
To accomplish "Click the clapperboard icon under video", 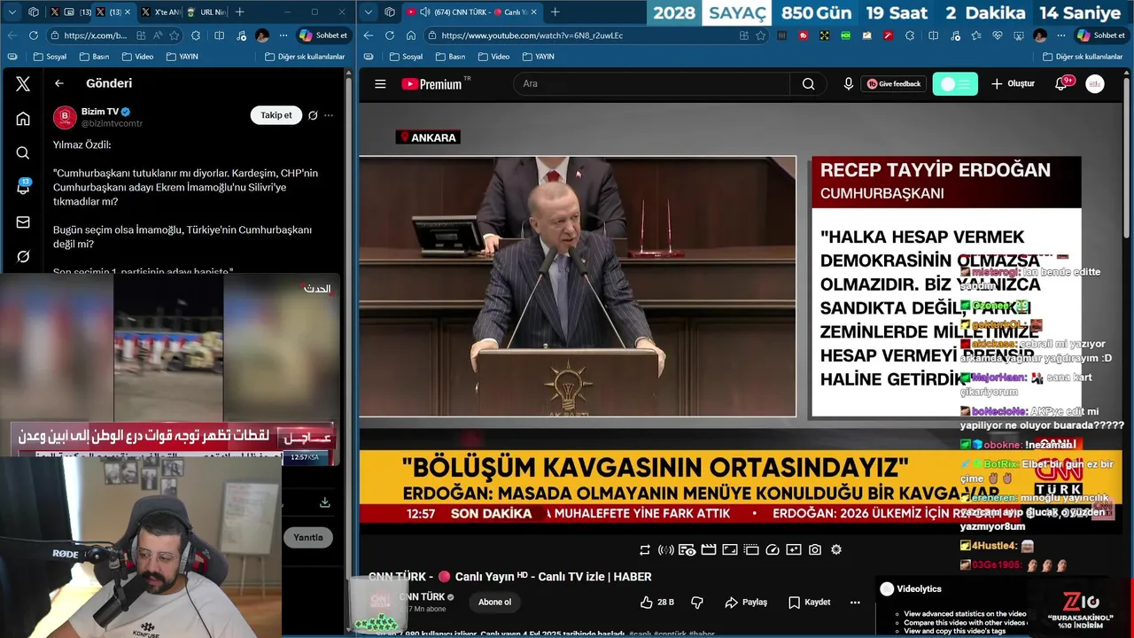I will 709,550.
